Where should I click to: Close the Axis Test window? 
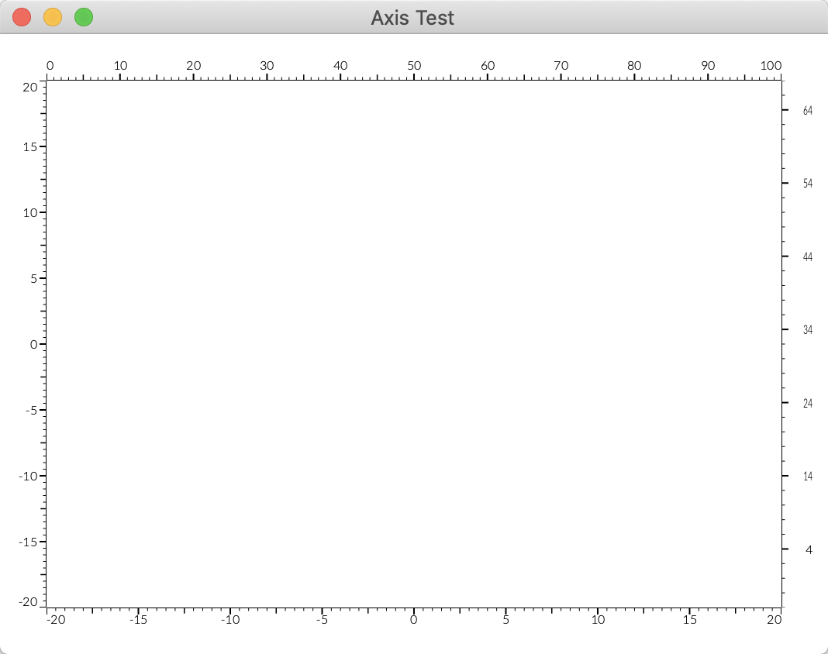pos(22,17)
